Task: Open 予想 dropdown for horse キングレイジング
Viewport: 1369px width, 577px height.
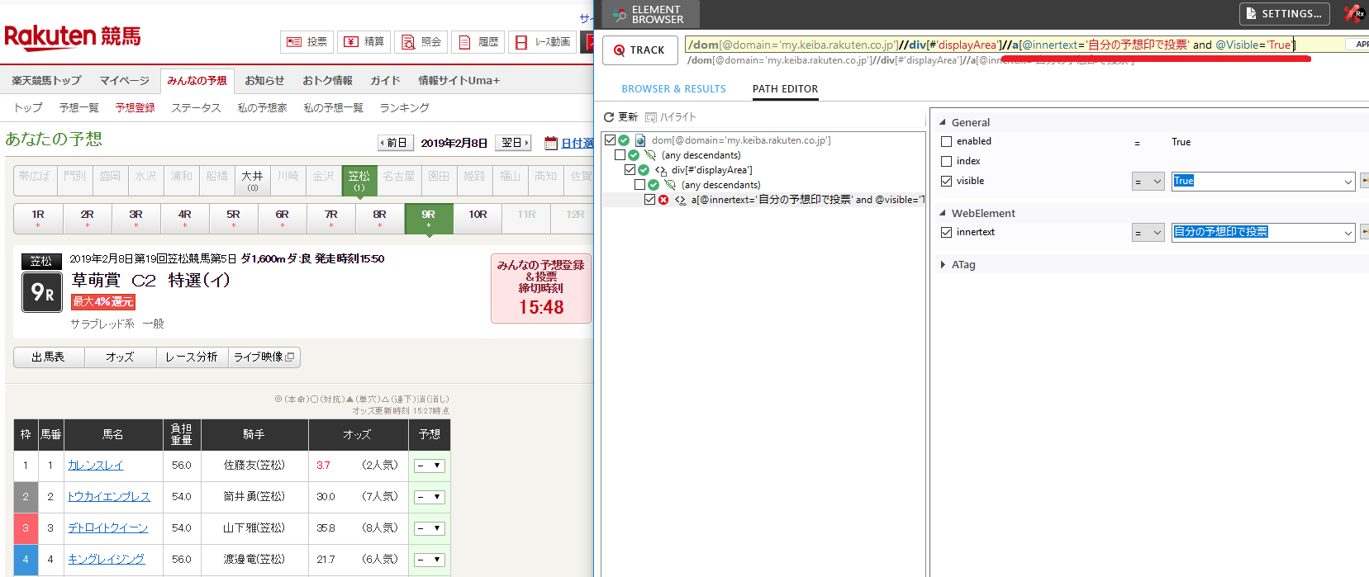Action: 430,560
